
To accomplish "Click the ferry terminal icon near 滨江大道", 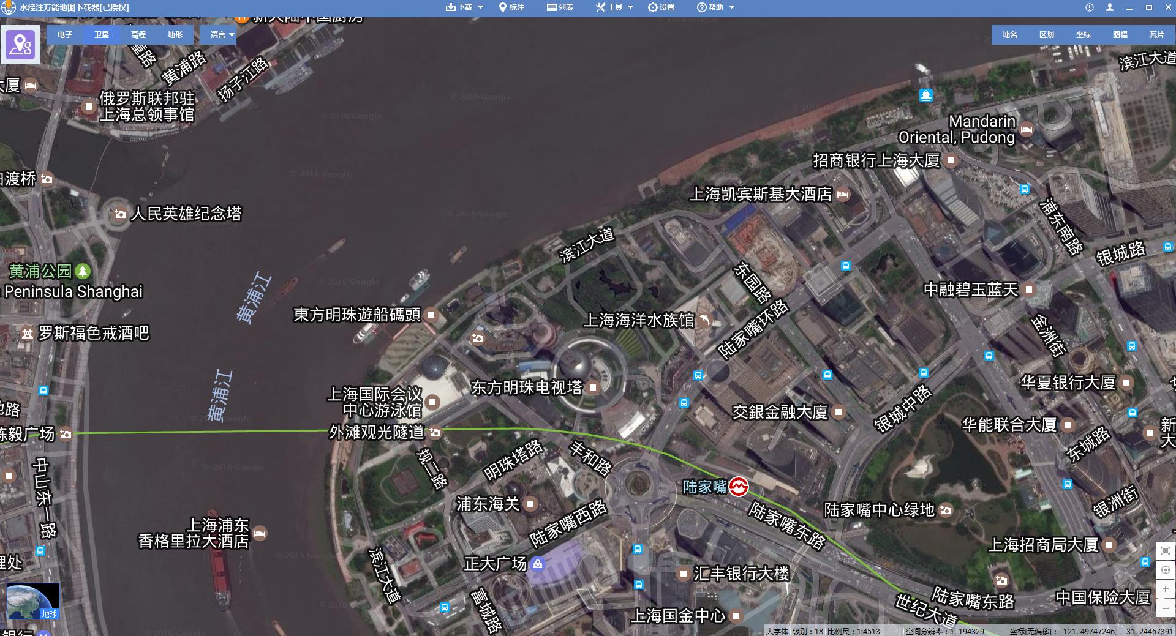I will [x=925, y=95].
